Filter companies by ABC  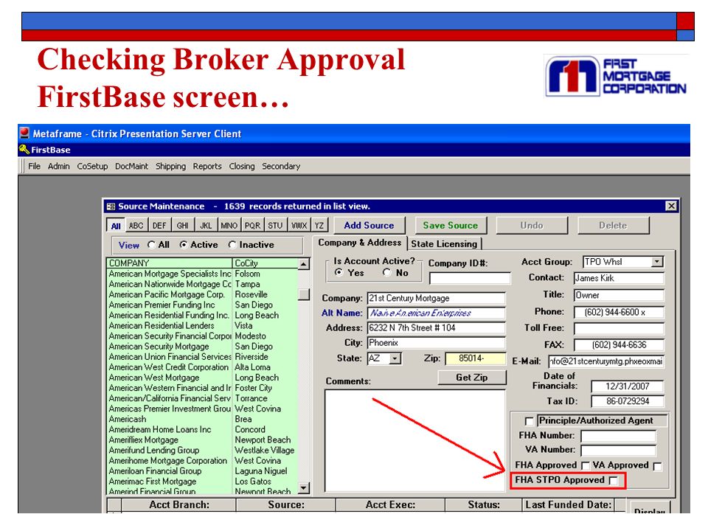coord(136,226)
